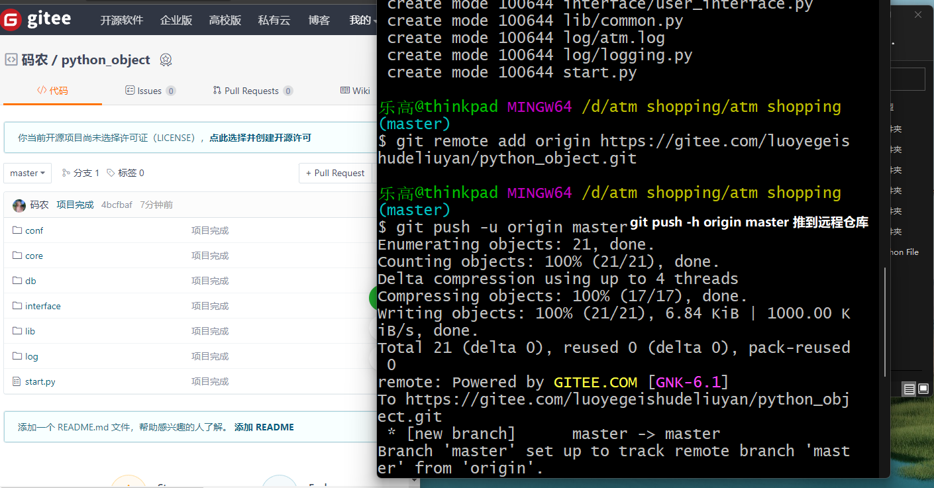Click the 7分钟前 commit time text
Image resolution: width=934 pixels, height=488 pixels.
click(156, 205)
